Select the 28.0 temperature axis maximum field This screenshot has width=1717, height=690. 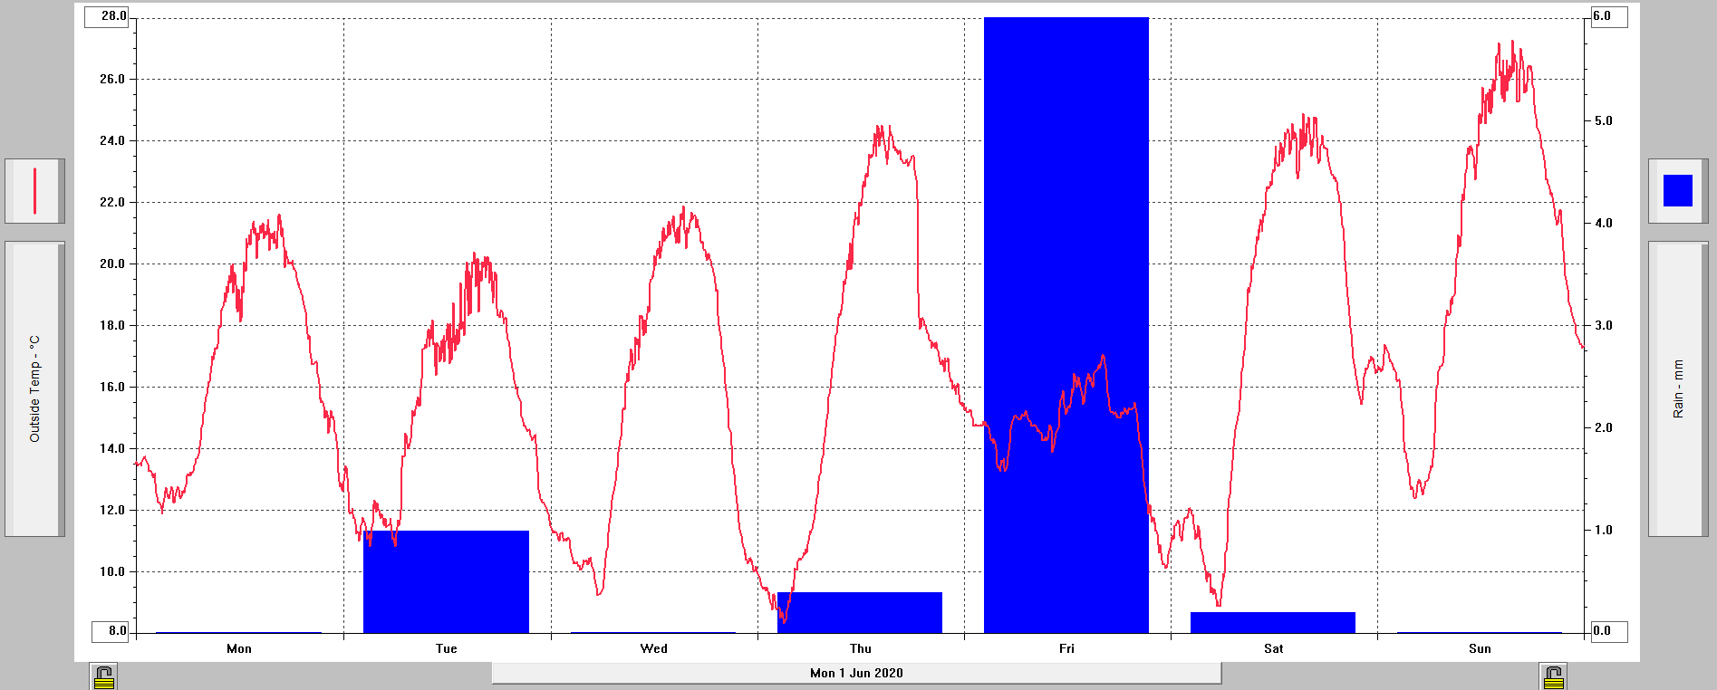pyautogui.click(x=107, y=16)
